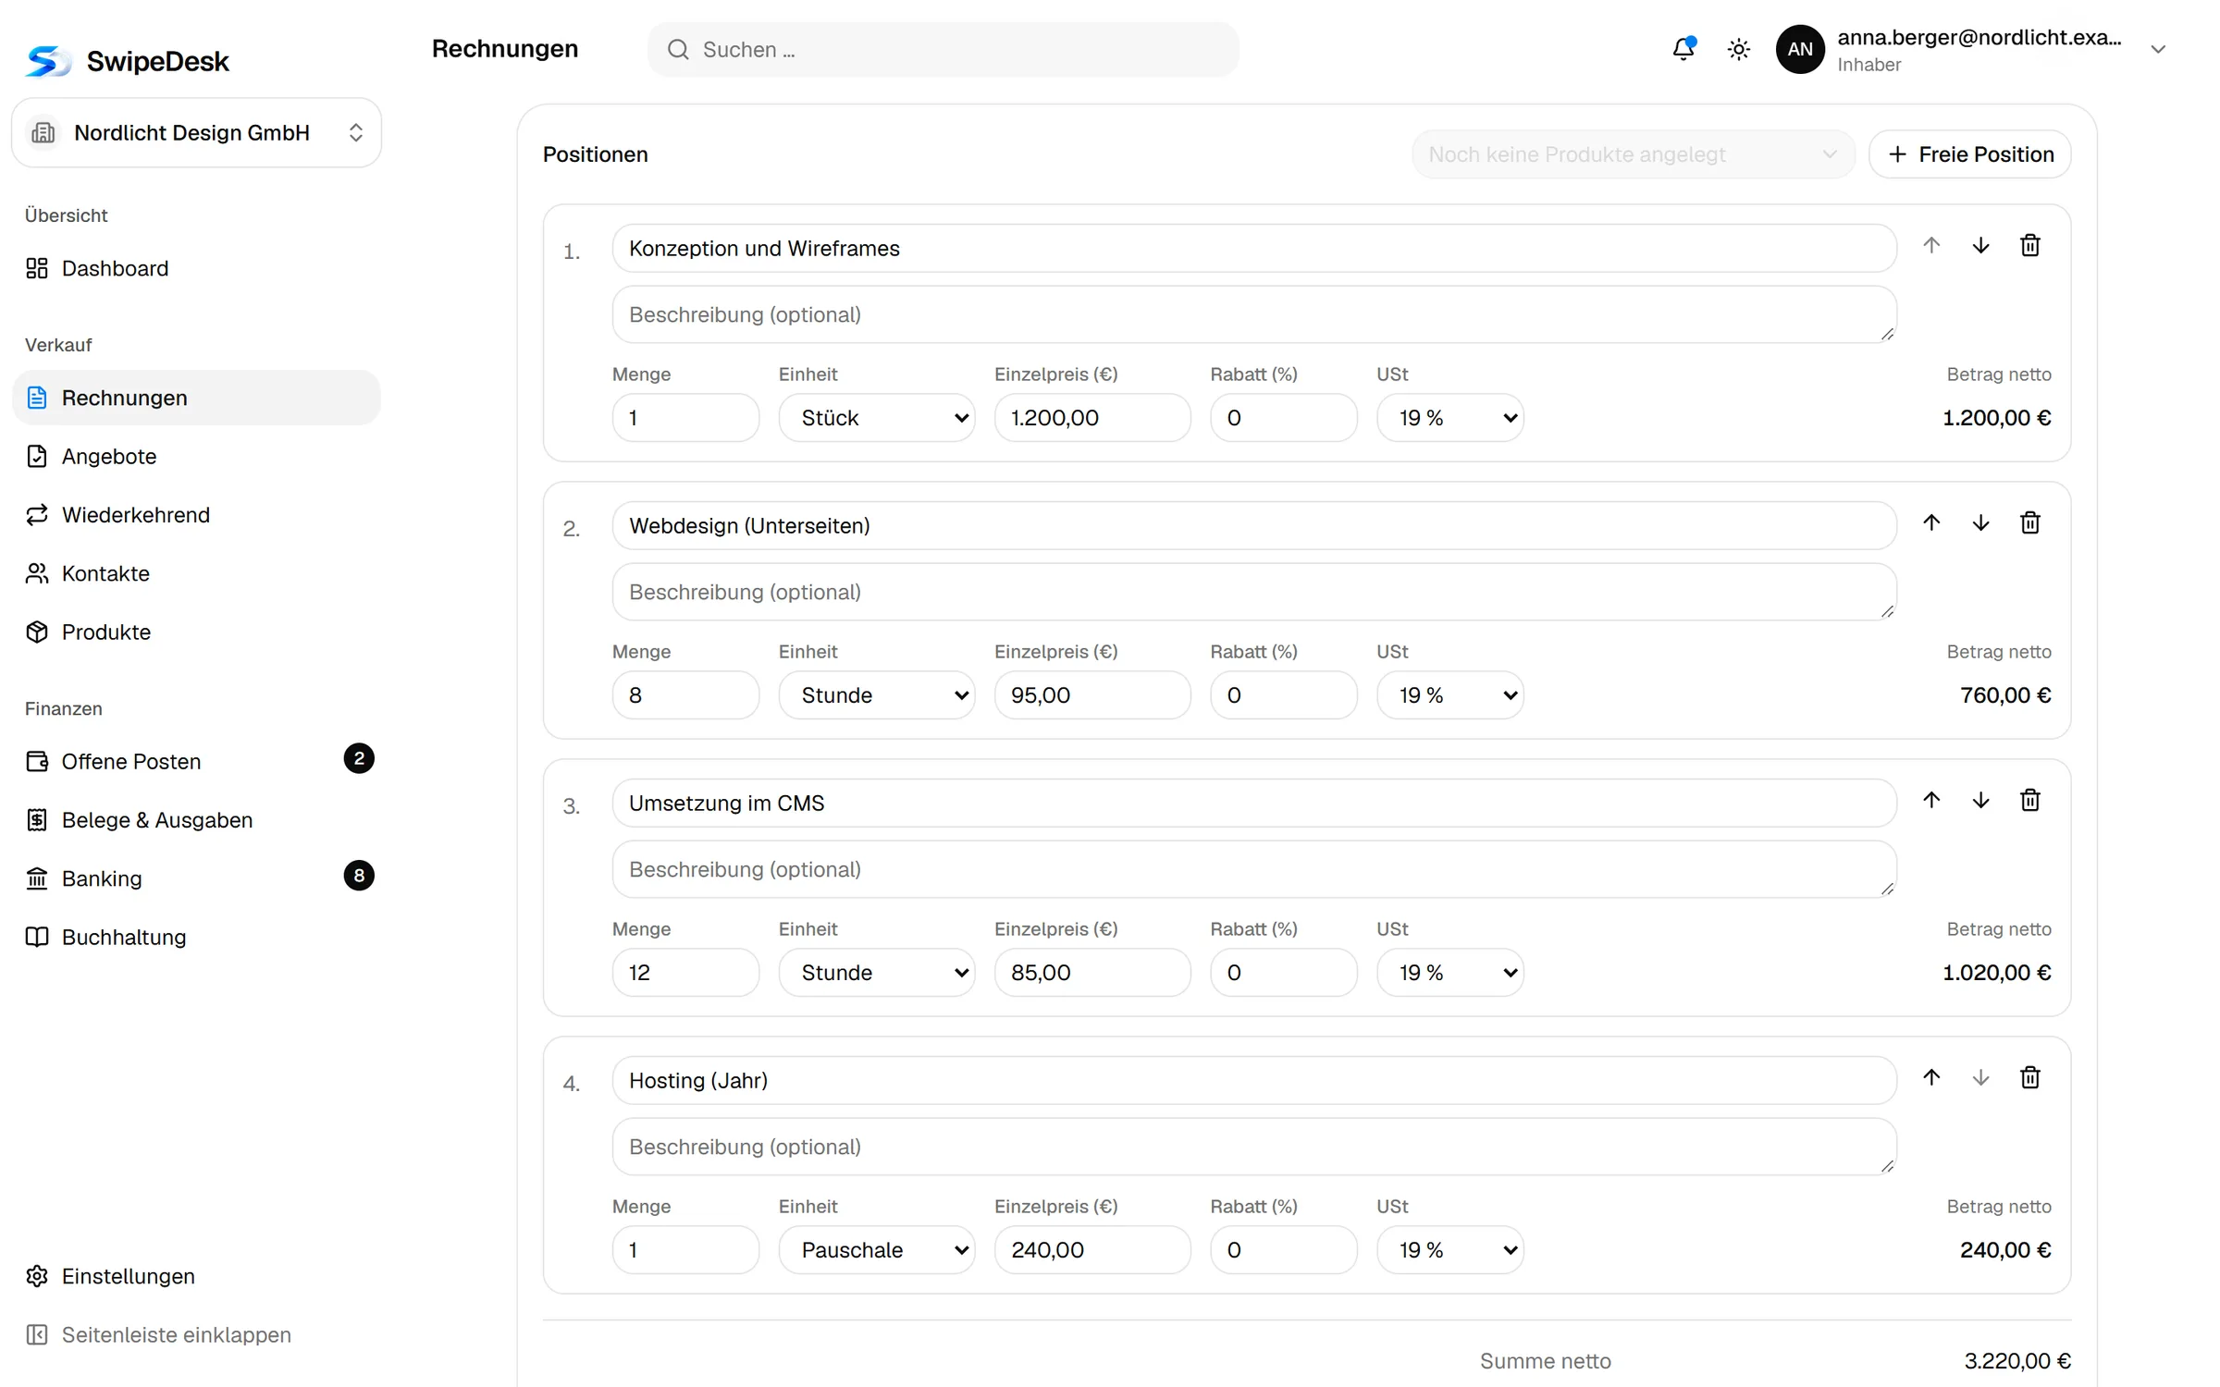This screenshot has height=1387, width=2220.
Task: Collapse sidebar via Seitenleiste einklappen
Action: tap(196, 1334)
